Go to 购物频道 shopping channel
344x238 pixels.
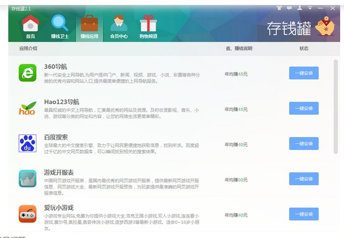(148, 26)
